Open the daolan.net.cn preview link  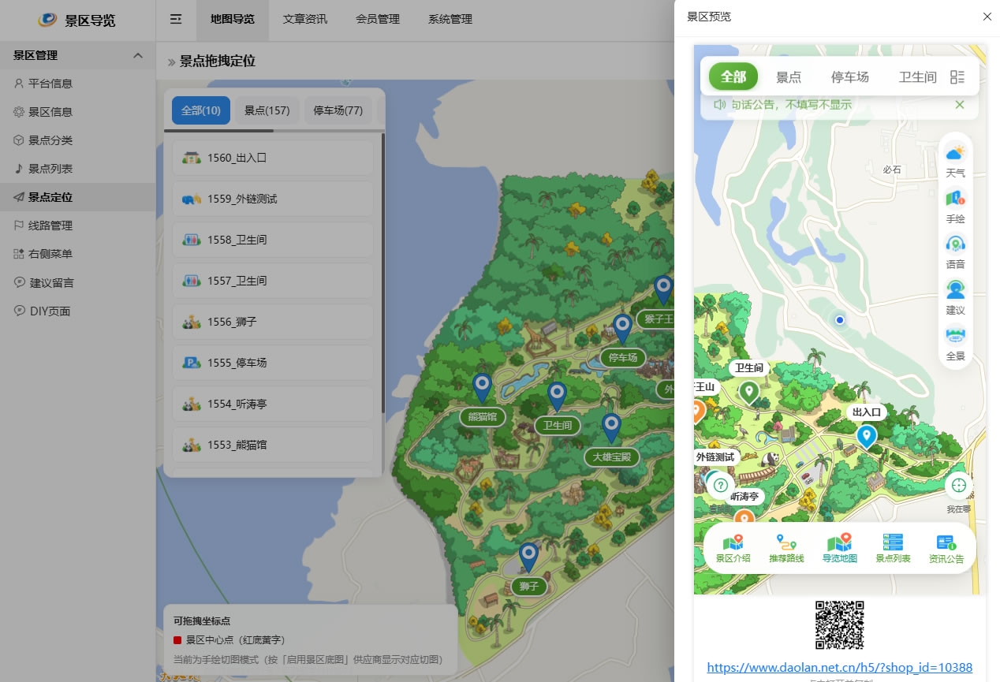(x=840, y=667)
